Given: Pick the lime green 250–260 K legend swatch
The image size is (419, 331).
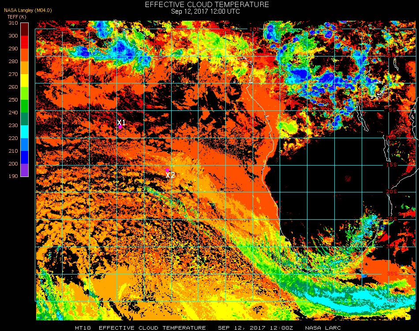Looking at the screenshot, I should click(25, 94).
